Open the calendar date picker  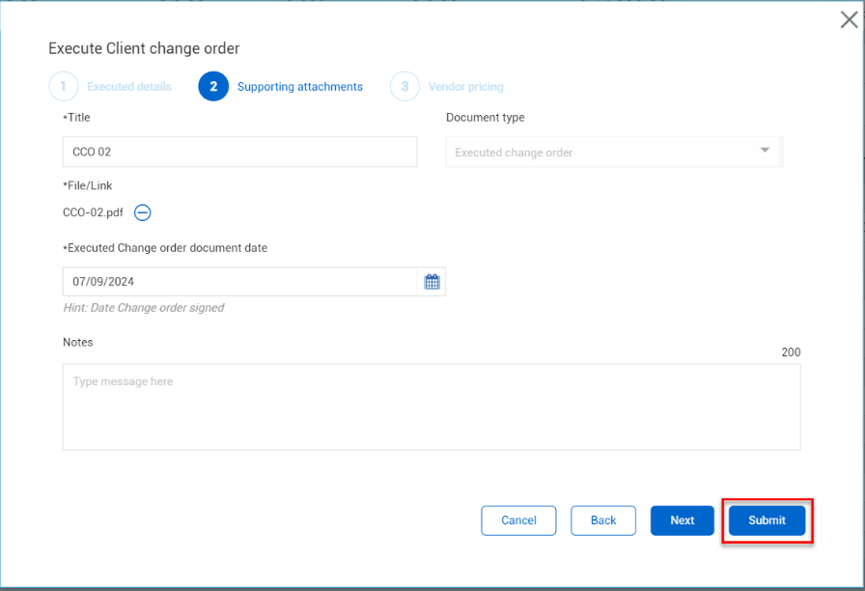pos(432,282)
